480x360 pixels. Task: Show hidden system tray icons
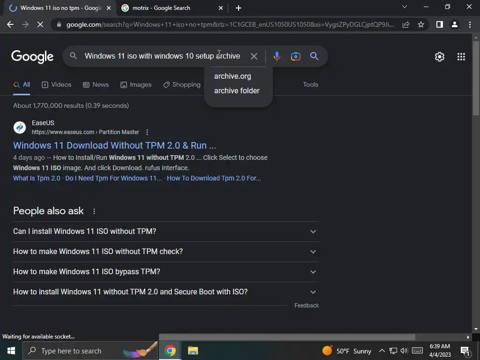(x=382, y=351)
